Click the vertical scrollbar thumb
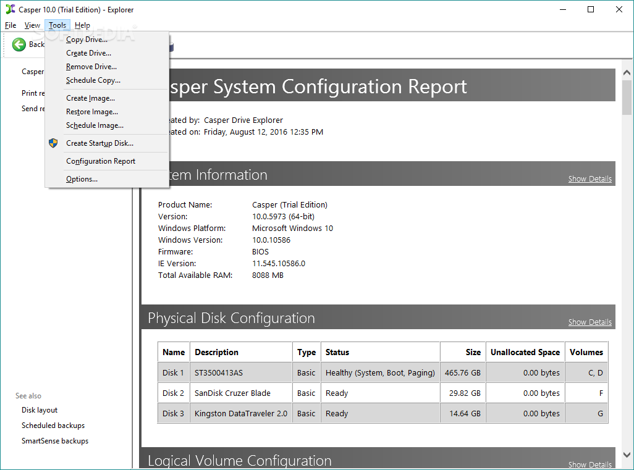Viewport: 634px width, 470px height. (627, 98)
